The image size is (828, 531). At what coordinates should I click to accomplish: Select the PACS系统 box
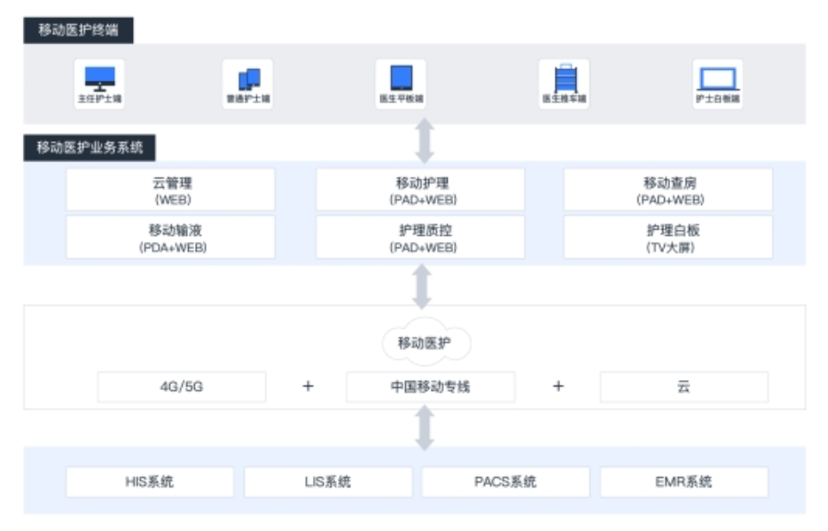505,481
